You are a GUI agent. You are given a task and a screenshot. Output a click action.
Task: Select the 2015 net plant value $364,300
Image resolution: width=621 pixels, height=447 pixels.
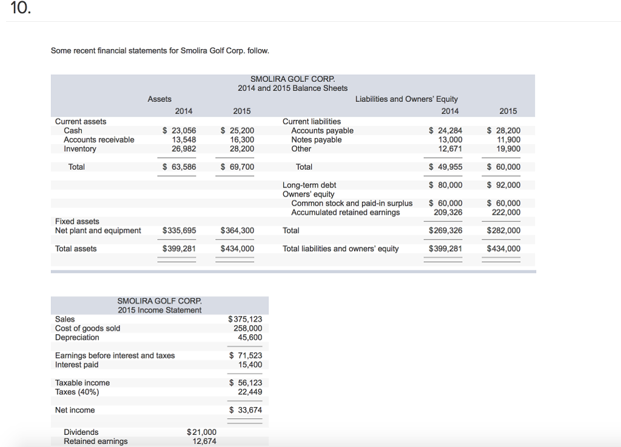(237, 230)
